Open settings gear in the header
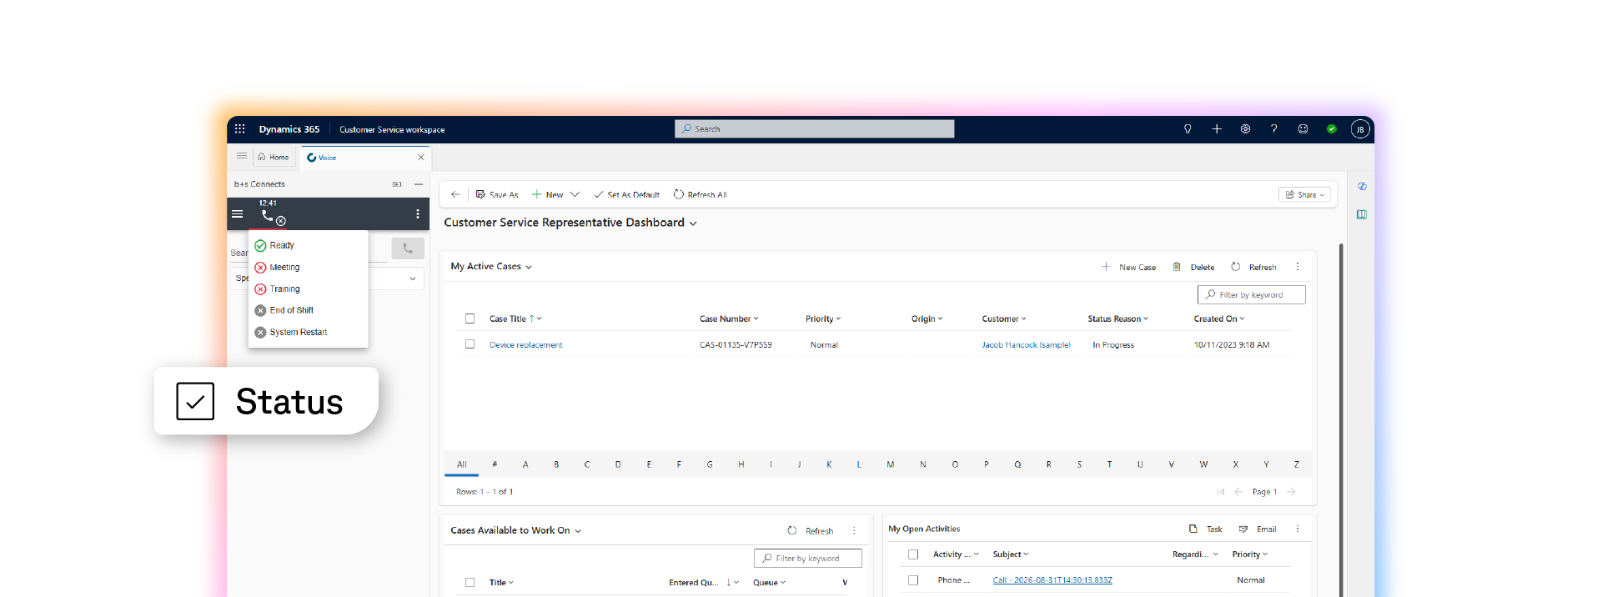1602x597 pixels. click(1245, 129)
